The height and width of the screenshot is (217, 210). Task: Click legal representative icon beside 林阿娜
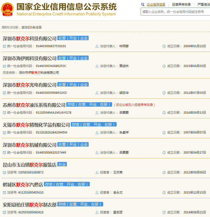pos(97,46)
